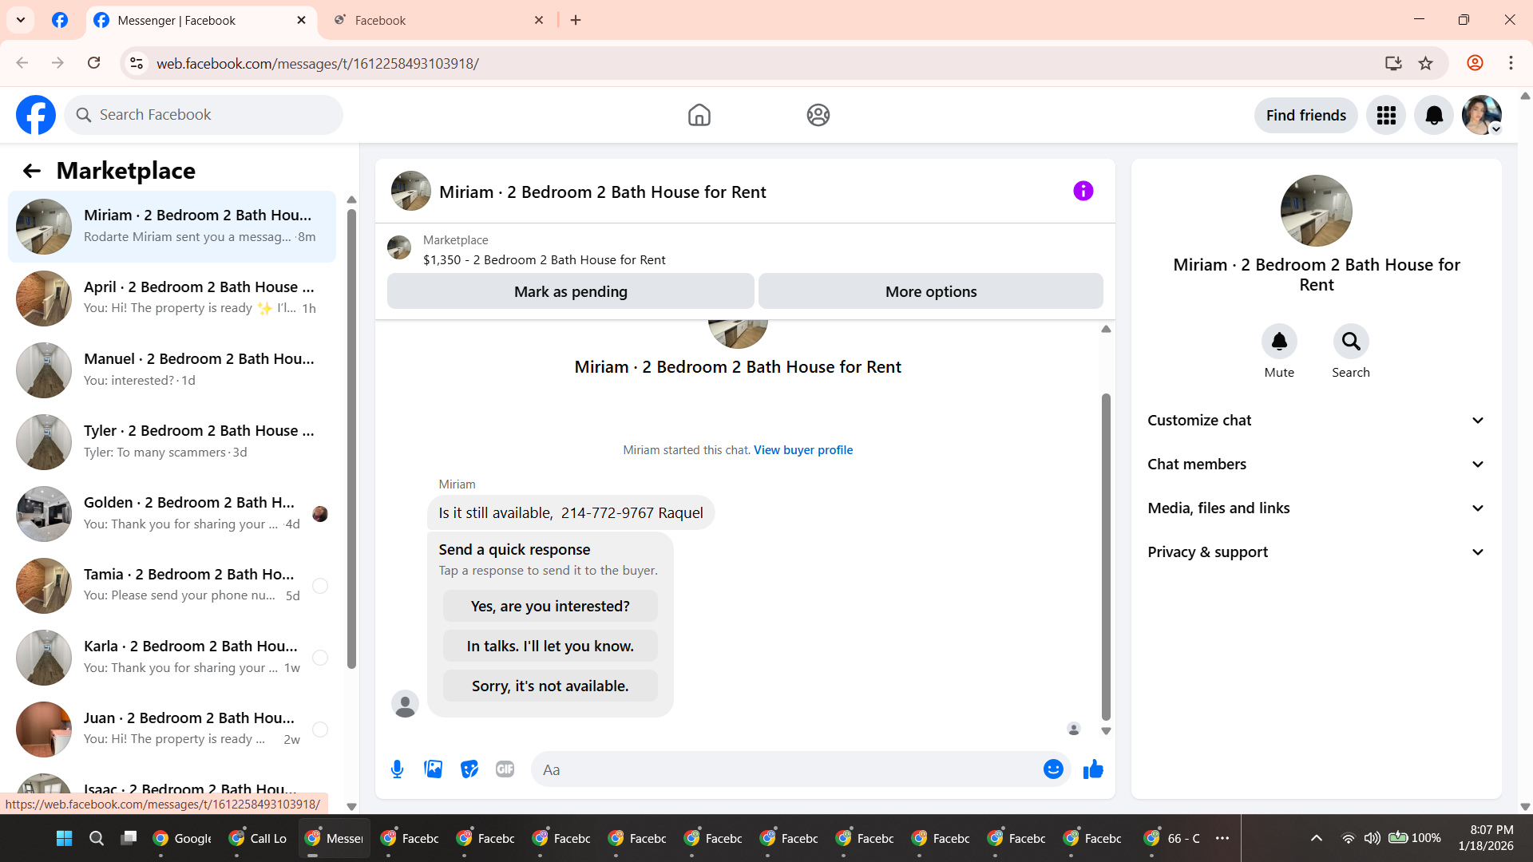Image resolution: width=1533 pixels, height=862 pixels.
Task: Expand the Customize chat section
Action: coord(1316,421)
